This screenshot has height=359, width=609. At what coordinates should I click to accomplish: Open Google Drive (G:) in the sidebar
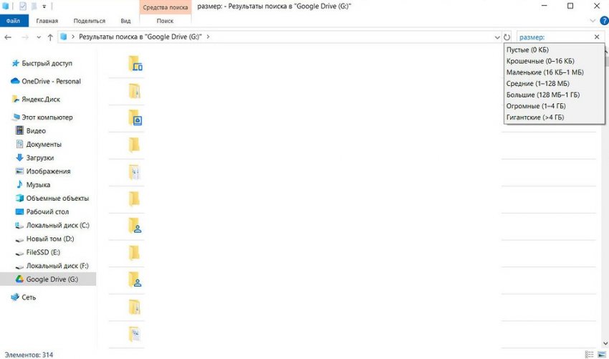[x=52, y=279]
